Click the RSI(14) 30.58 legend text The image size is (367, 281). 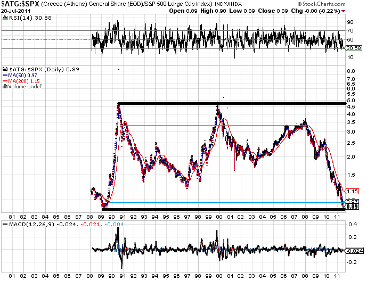30,18
